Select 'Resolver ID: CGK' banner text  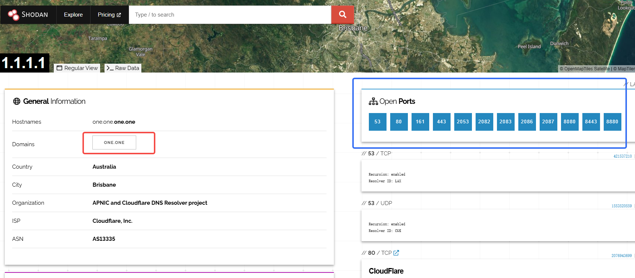click(385, 231)
